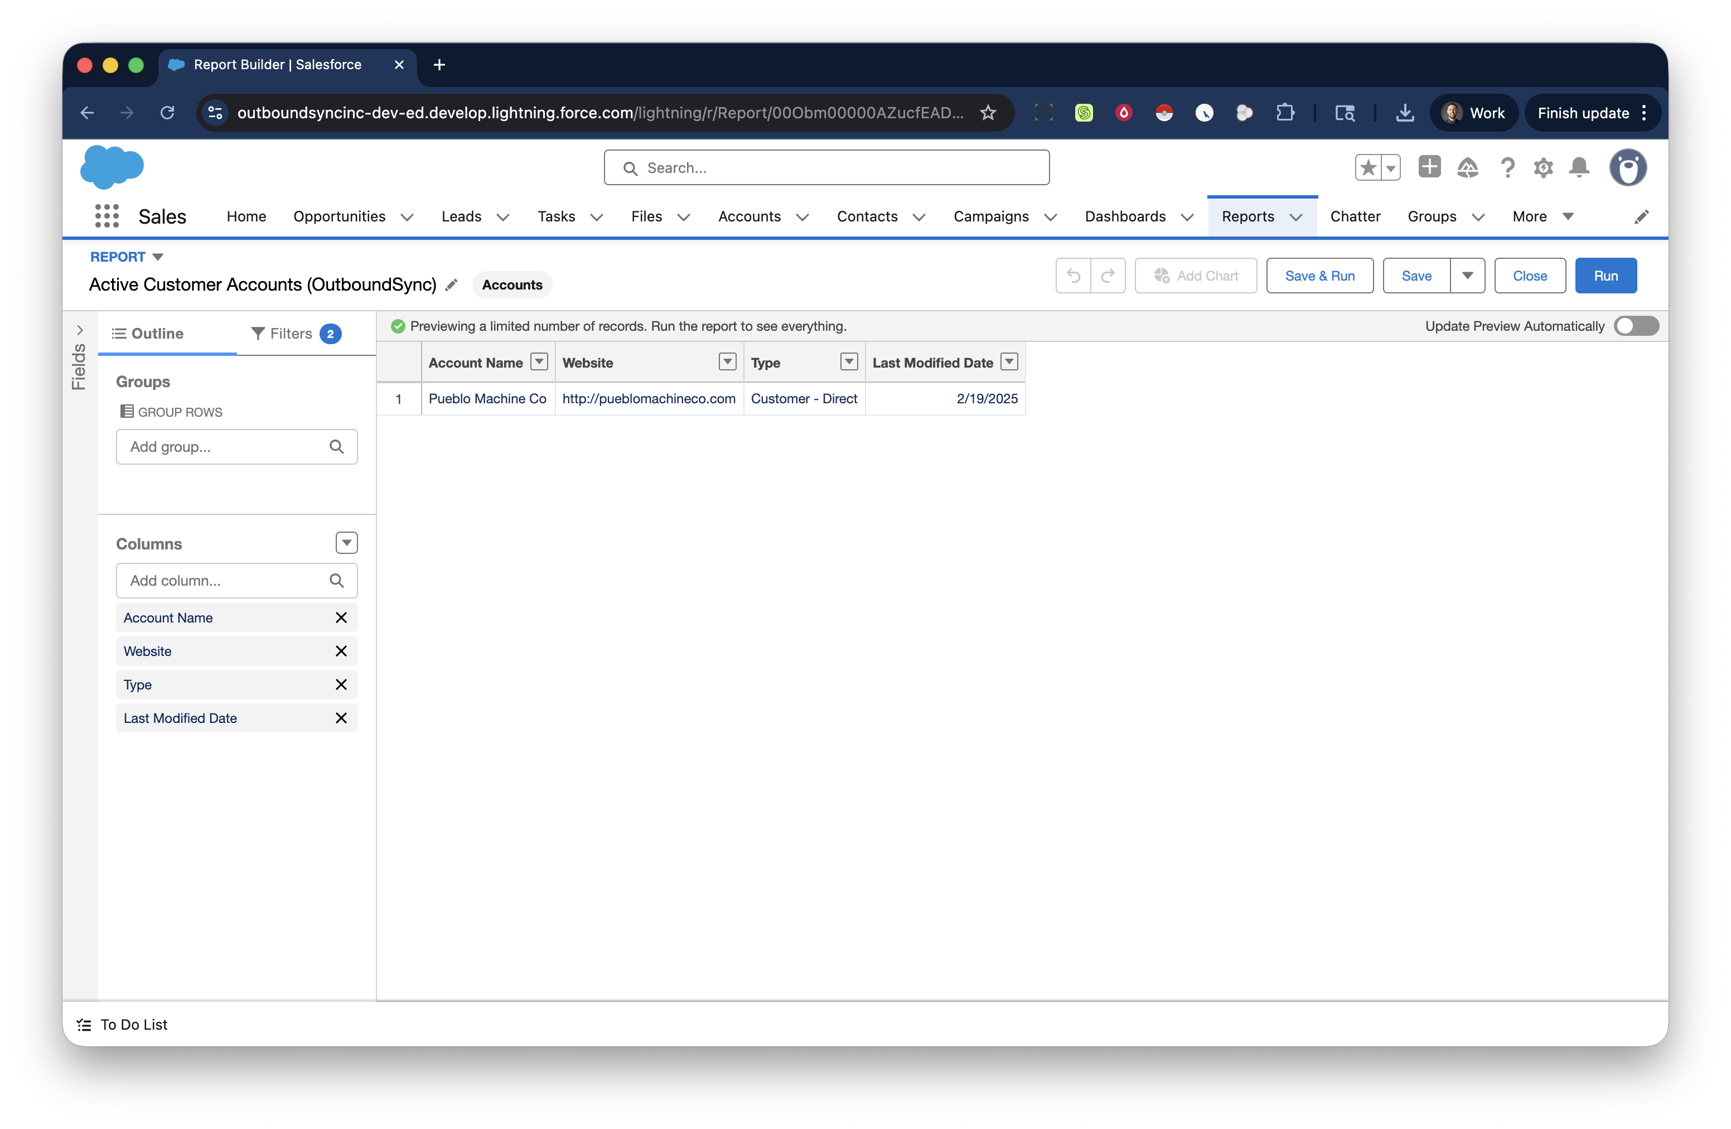Screen dimensions: 1731x1129
Task: Open the Dashboards navigation tab
Action: click(x=1125, y=217)
